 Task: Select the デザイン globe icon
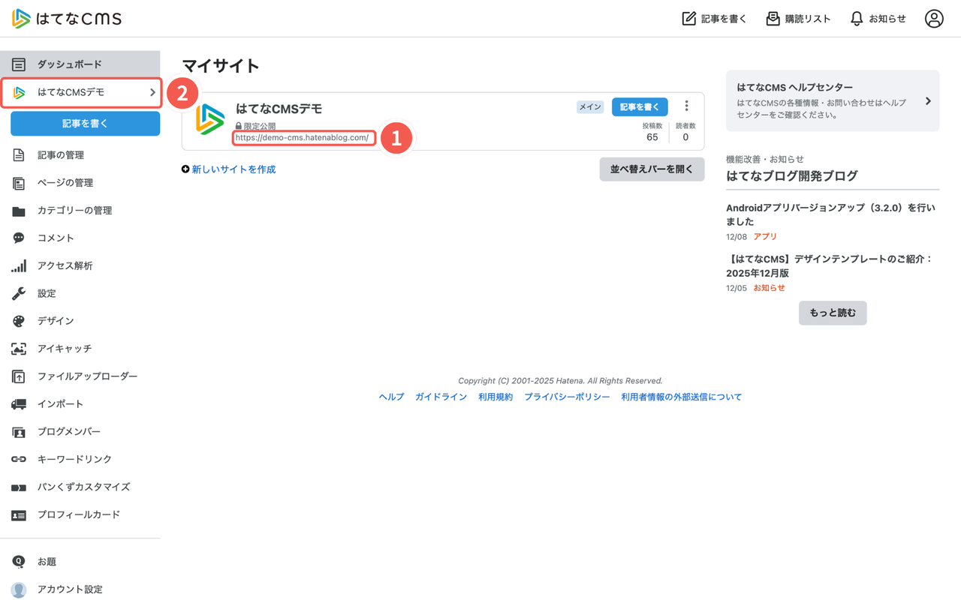[20, 321]
